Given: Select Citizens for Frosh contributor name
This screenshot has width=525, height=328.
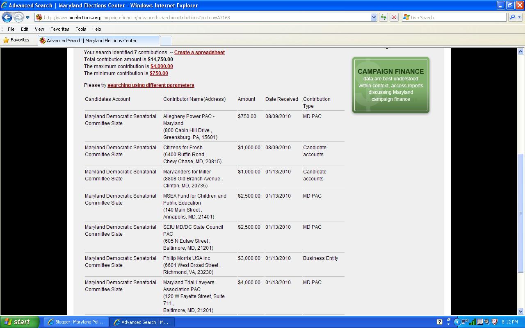Looking at the screenshot, I should (x=183, y=148).
